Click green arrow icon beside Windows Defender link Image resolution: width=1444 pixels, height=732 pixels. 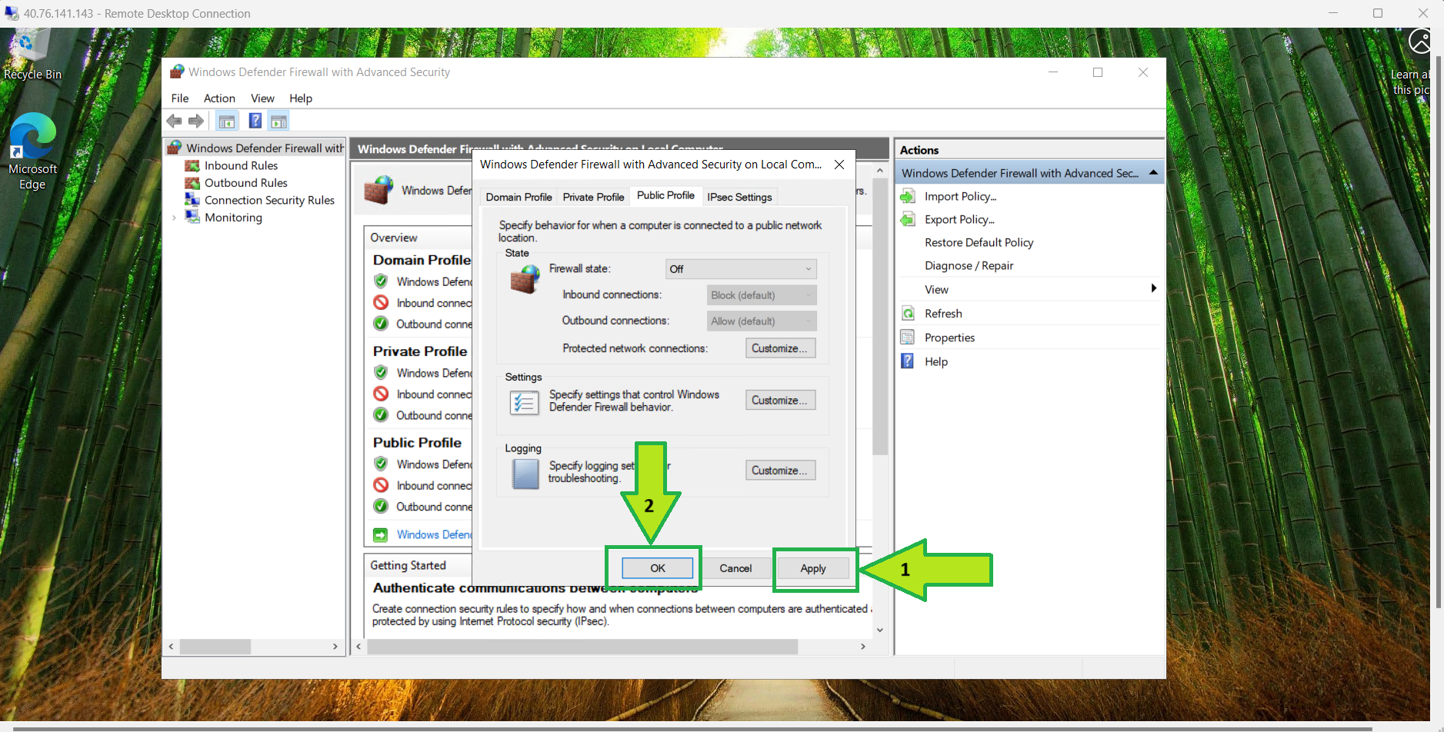pos(381,534)
